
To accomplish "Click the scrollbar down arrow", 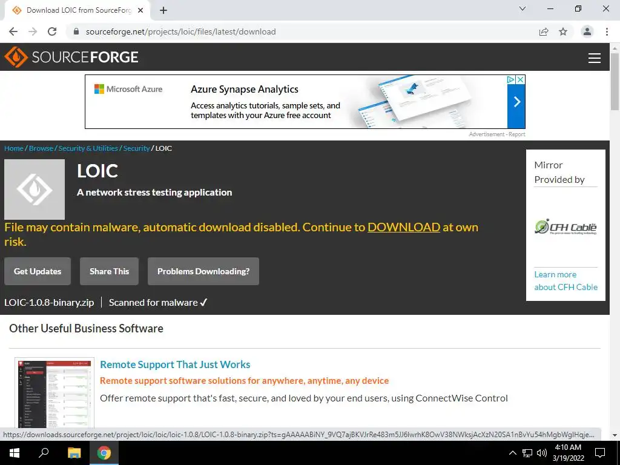I will (615, 435).
